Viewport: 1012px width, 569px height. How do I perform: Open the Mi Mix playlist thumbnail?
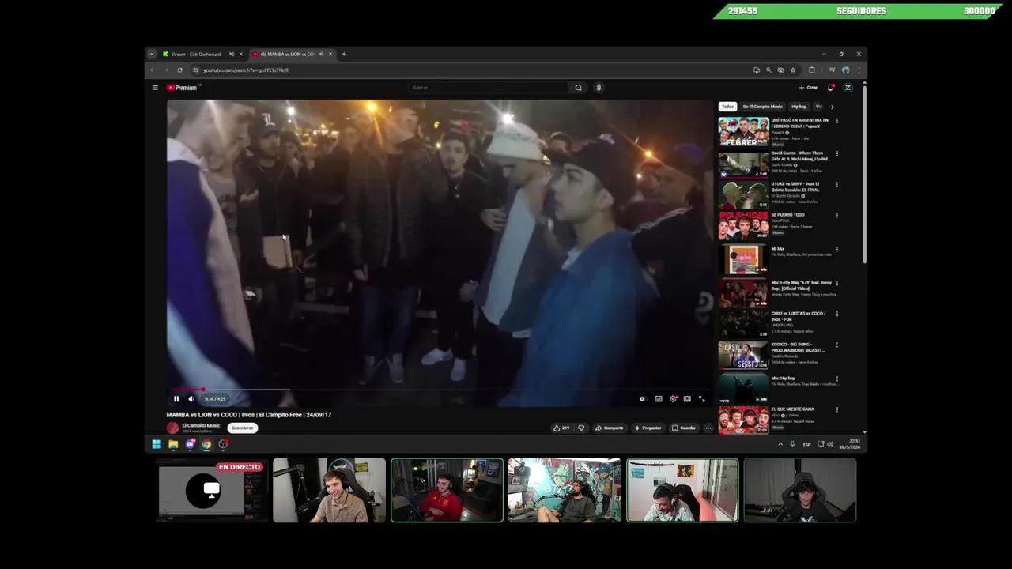tap(743, 259)
